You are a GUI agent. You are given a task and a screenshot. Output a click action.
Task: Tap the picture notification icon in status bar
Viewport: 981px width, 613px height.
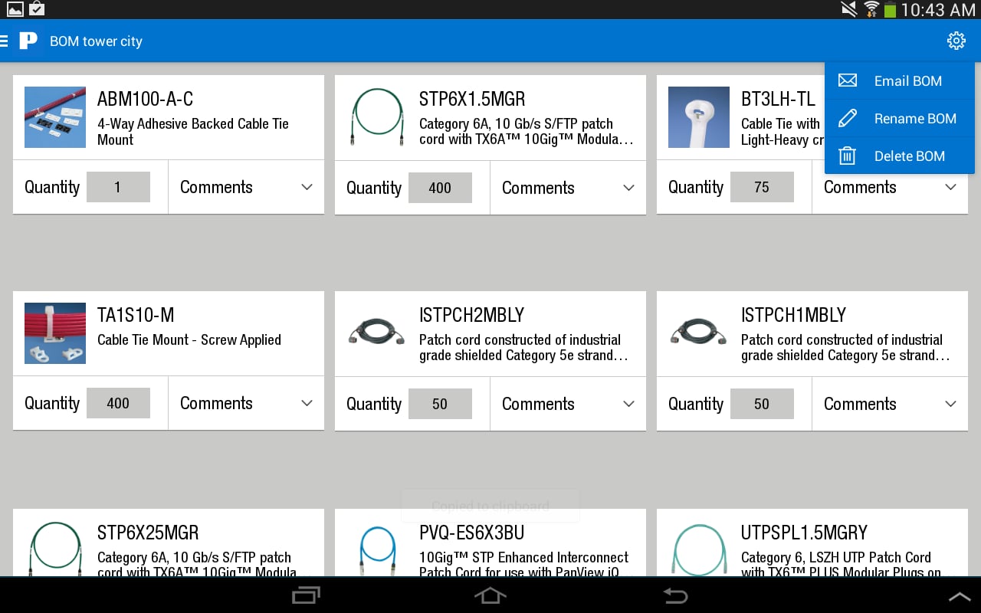pyautogui.click(x=15, y=9)
